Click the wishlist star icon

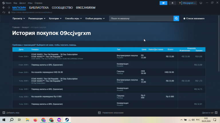[x=184, y=19]
